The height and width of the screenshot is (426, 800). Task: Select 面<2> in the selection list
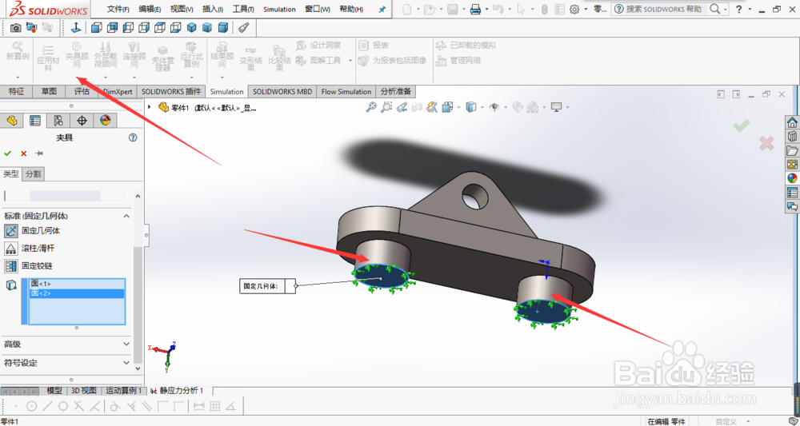(x=77, y=293)
